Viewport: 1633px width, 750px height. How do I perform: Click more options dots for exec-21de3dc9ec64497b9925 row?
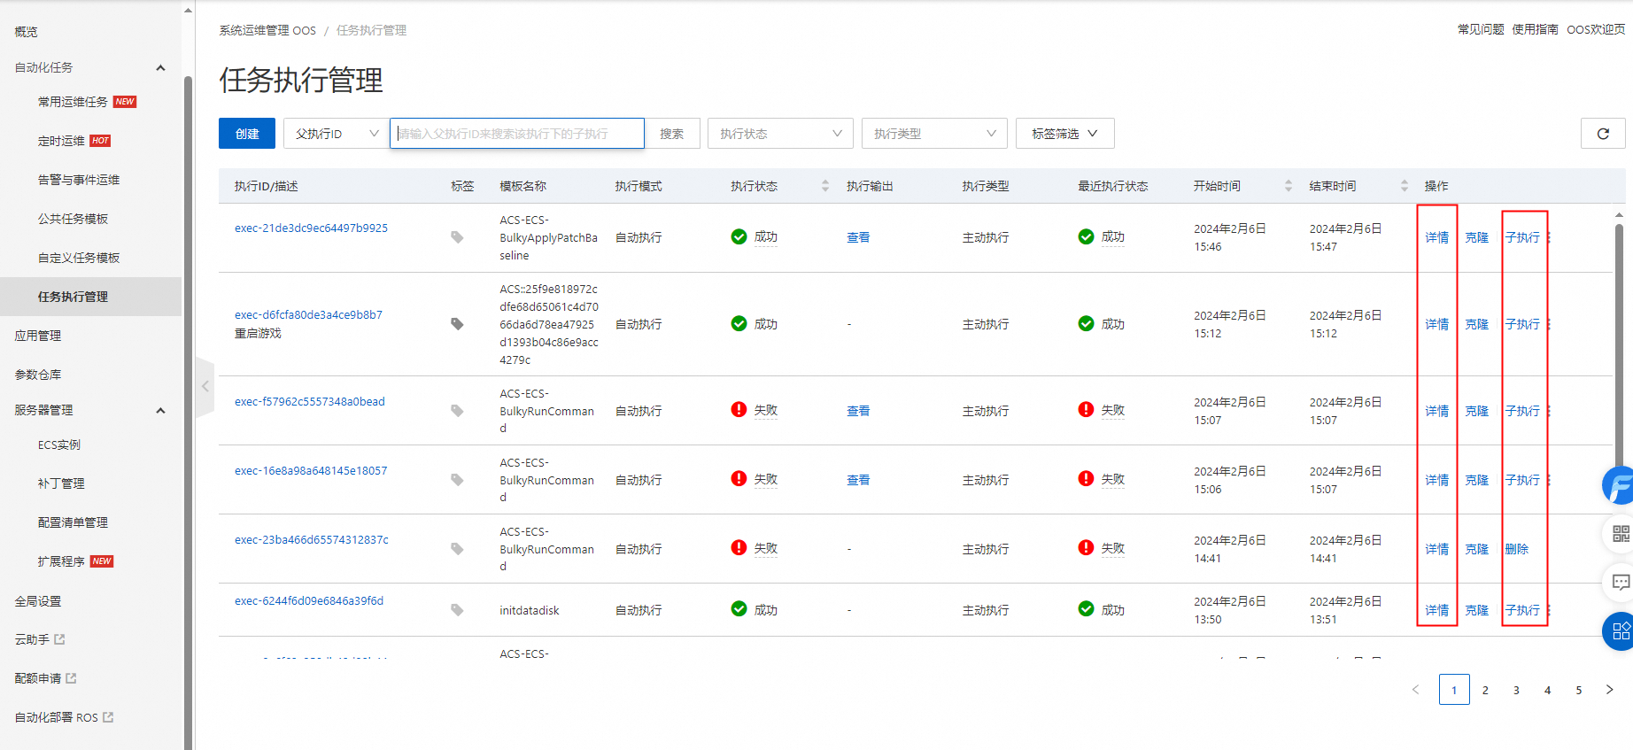(x=1549, y=237)
